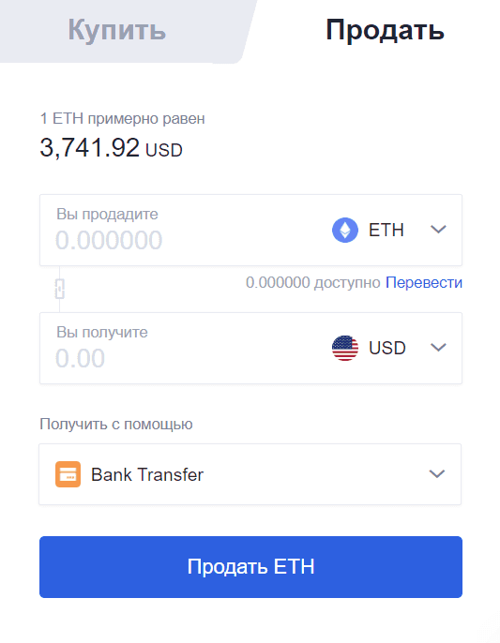Image resolution: width=500 pixels, height=643 pixels.
Task: Click the US flag currency icon
Action: click(345, 348)
